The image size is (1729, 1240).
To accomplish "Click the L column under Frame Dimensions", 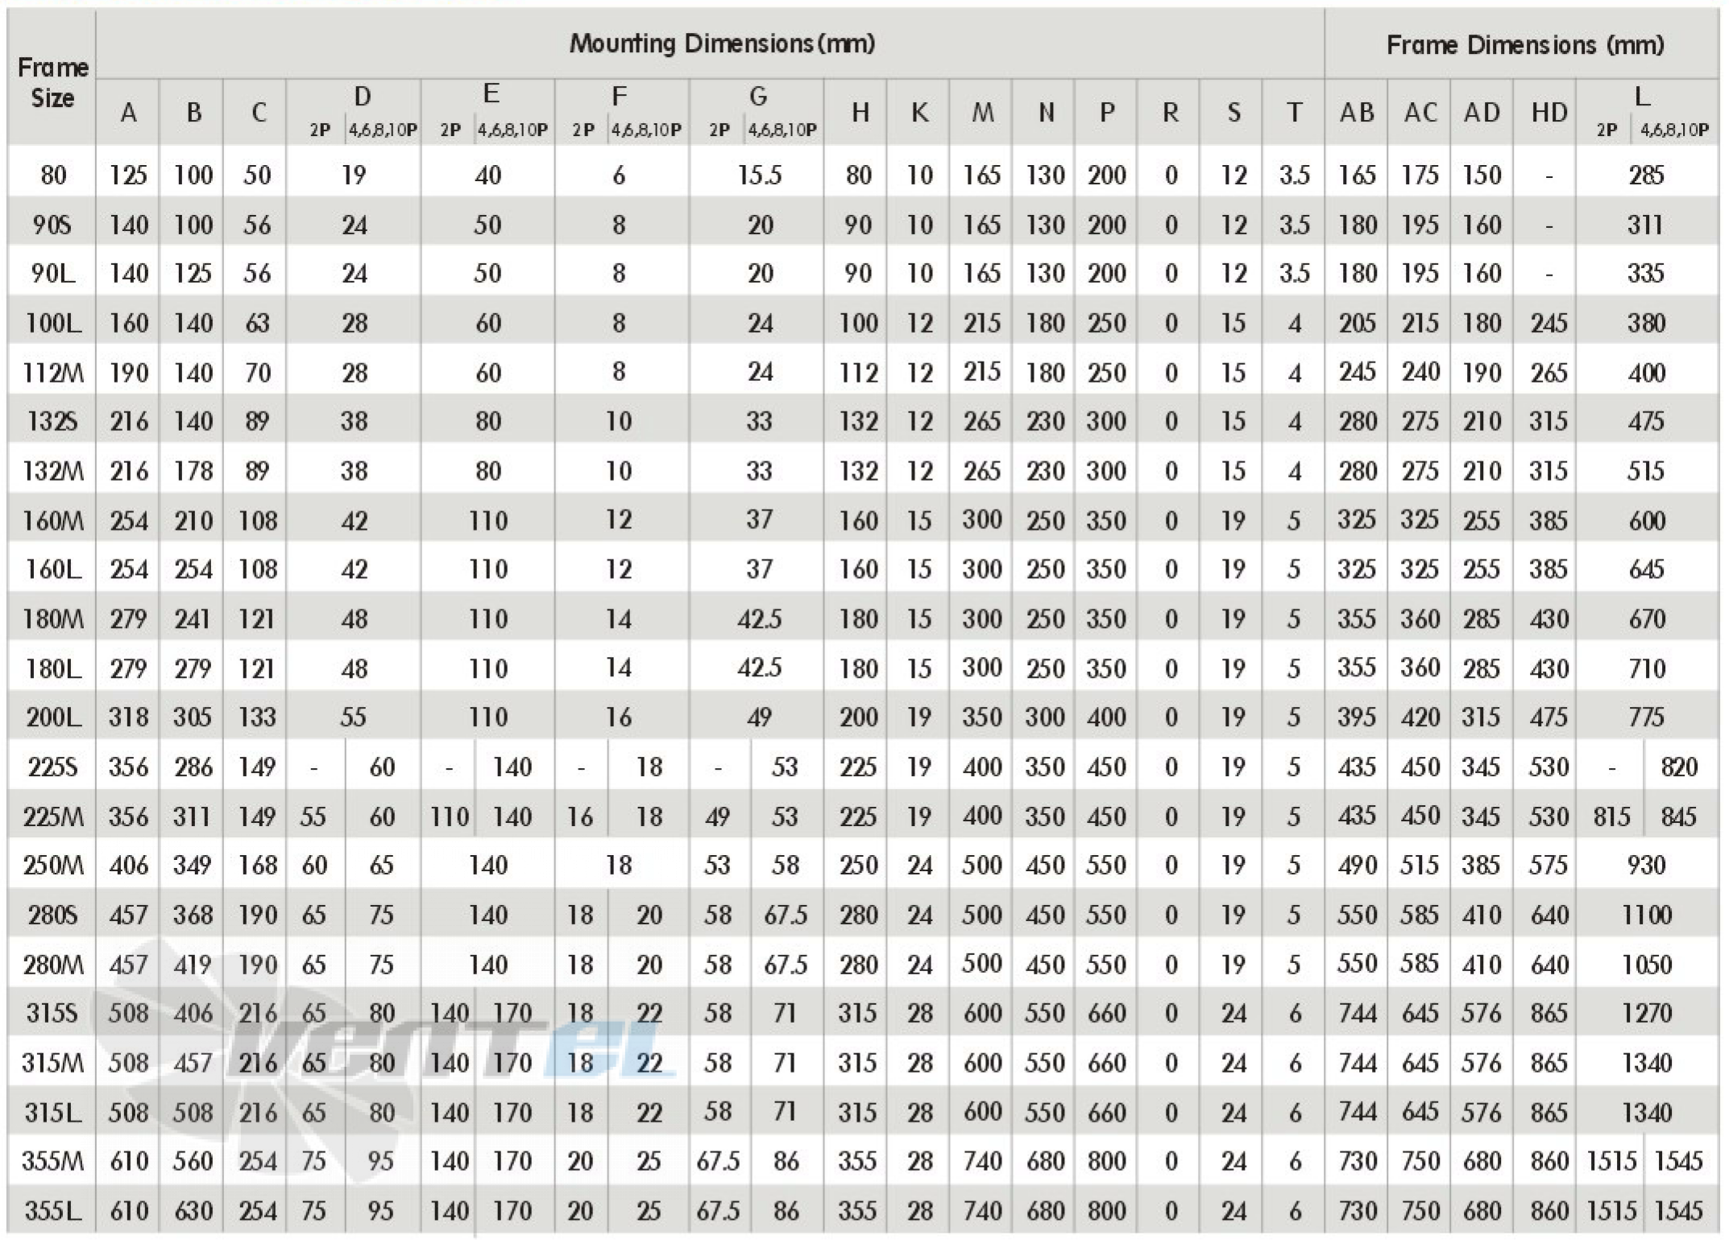I will click(1651, 87).
